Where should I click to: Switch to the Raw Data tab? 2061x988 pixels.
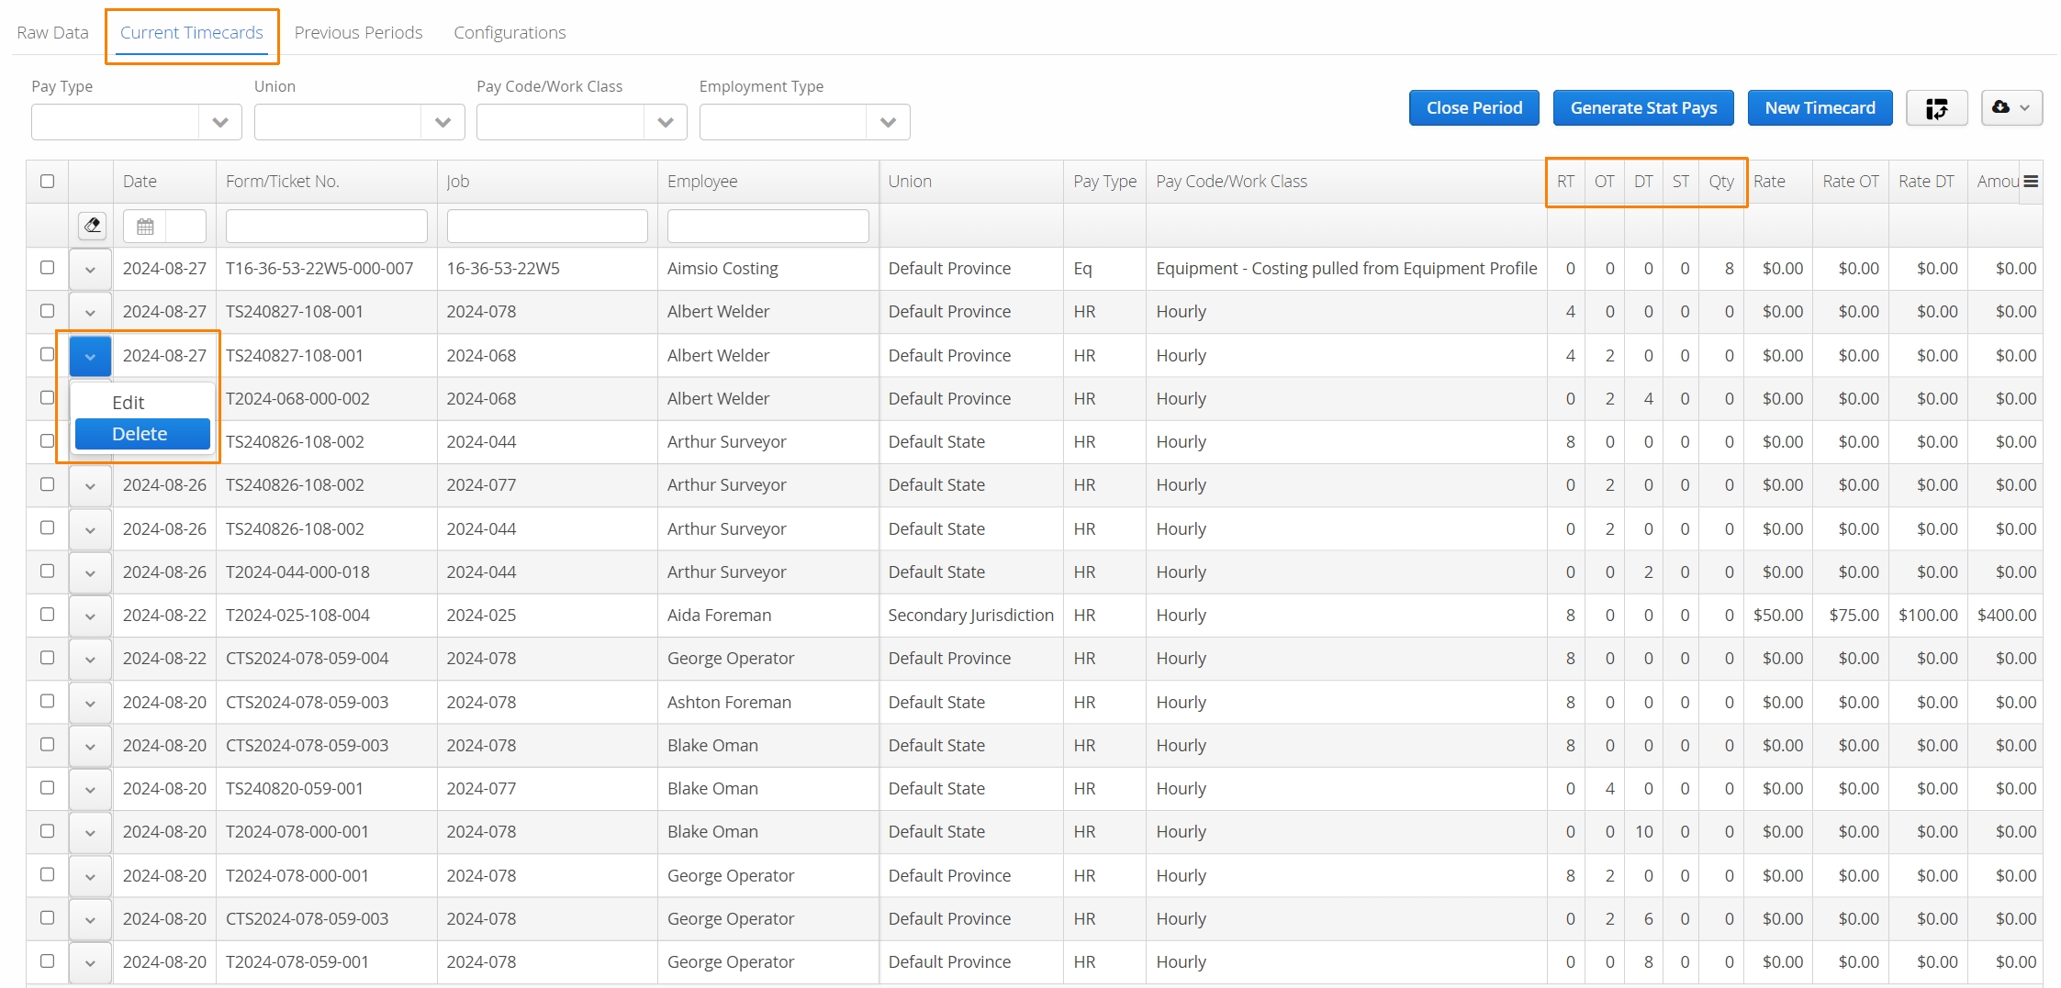(52, 32)
